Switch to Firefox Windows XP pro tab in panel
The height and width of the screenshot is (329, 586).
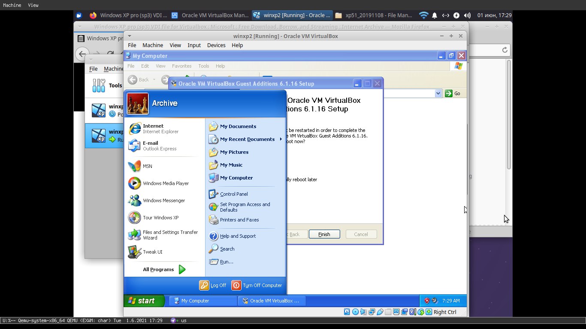click(x=127, y=15)
